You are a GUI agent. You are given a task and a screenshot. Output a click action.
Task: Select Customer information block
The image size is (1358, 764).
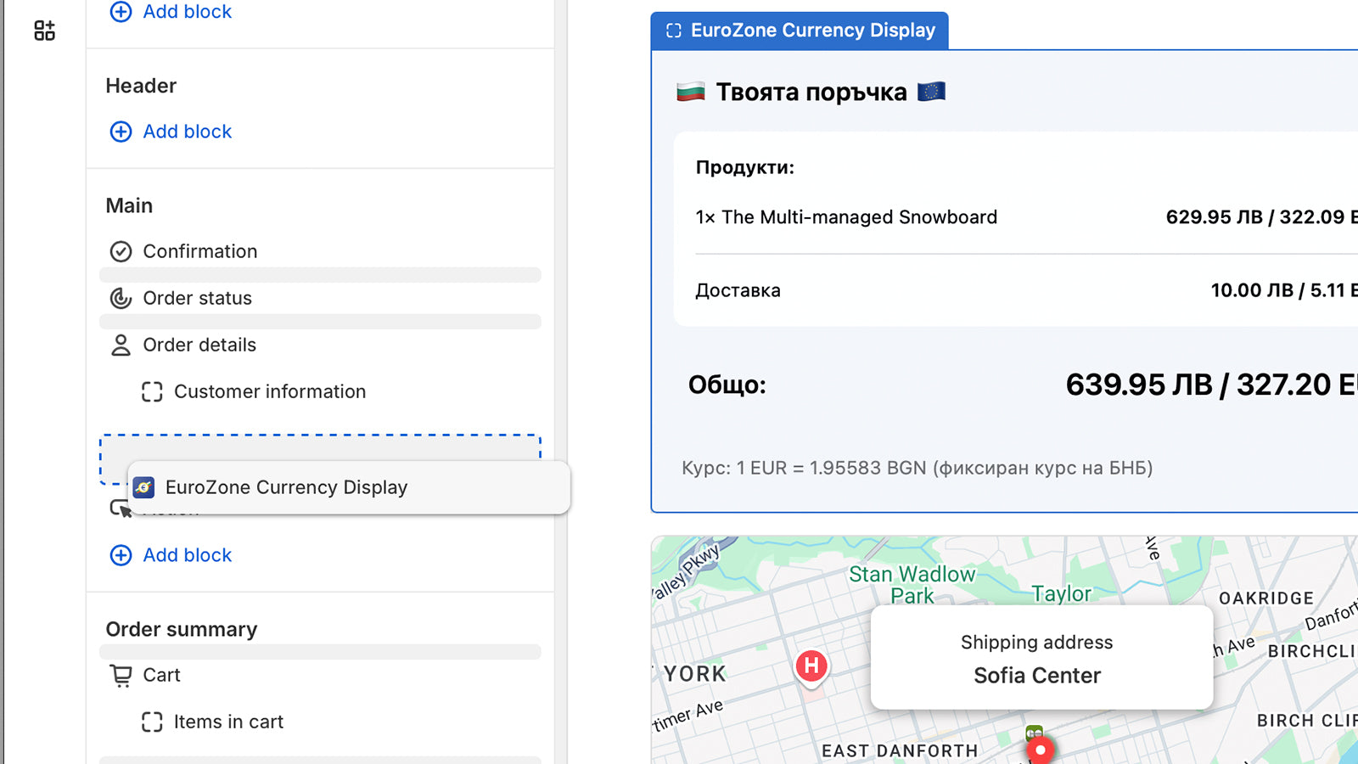(270, 391)
